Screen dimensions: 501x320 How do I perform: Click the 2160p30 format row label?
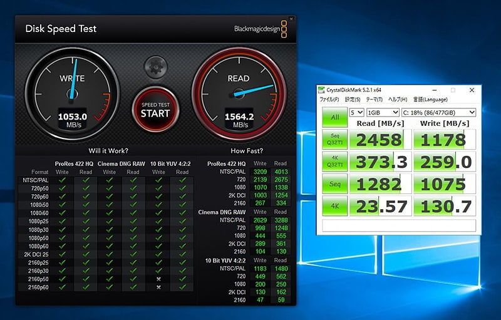[x=38, y=271]
